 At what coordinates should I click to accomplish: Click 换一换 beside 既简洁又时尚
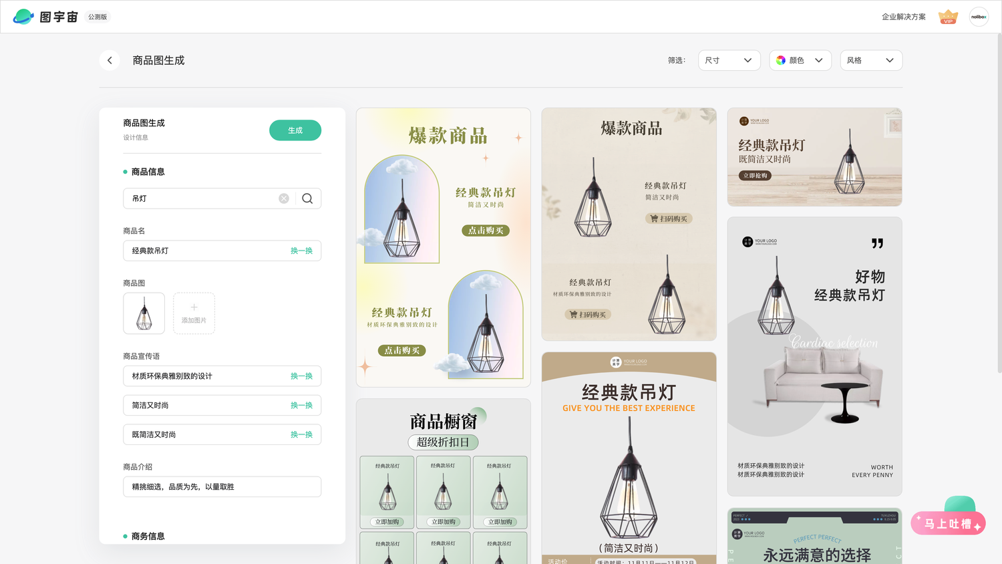[x=301, y=434]
